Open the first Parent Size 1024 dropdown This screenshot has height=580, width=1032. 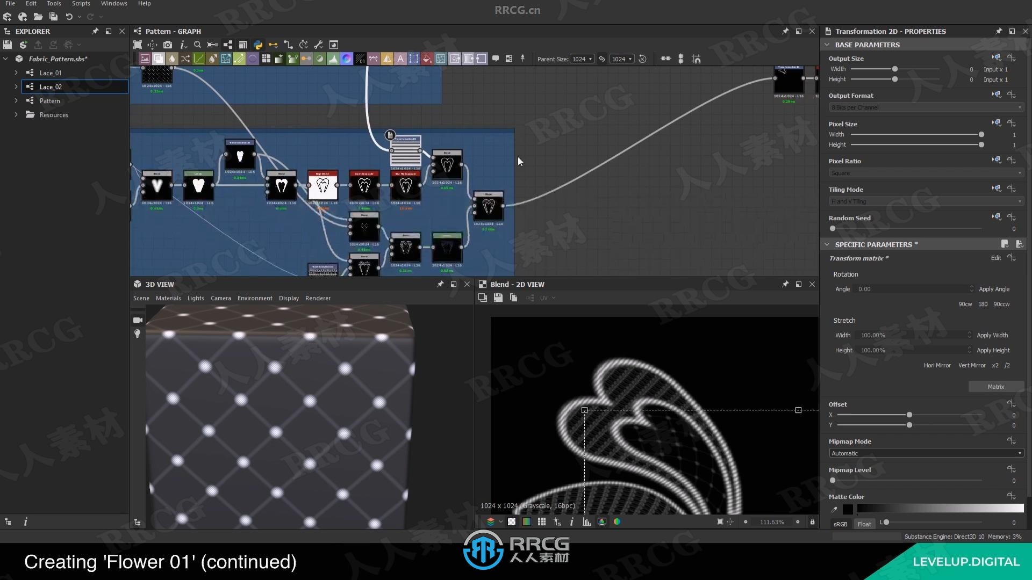pyautogui.click(x=582, y=59)
